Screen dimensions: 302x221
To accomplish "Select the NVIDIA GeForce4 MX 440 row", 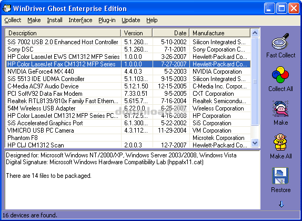I will [x=128, y=72].
